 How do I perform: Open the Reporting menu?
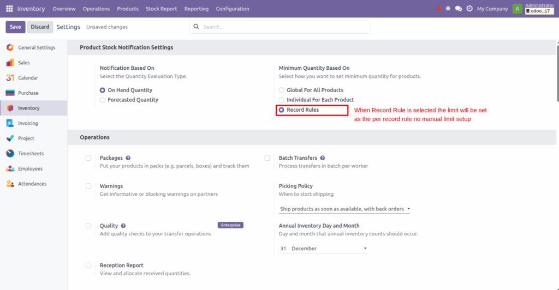(197, 9)
